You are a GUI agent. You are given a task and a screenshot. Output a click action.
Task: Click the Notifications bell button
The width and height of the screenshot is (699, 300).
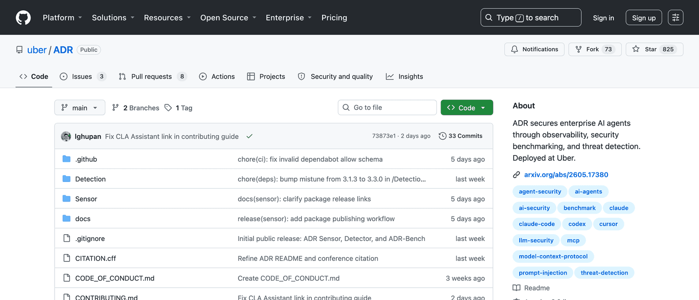click(x=534, y=49)
